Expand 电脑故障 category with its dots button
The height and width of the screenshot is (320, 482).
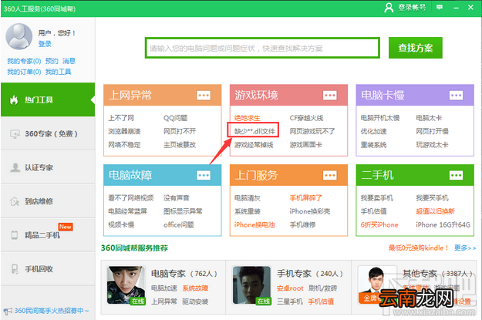[x=204, y=175]
